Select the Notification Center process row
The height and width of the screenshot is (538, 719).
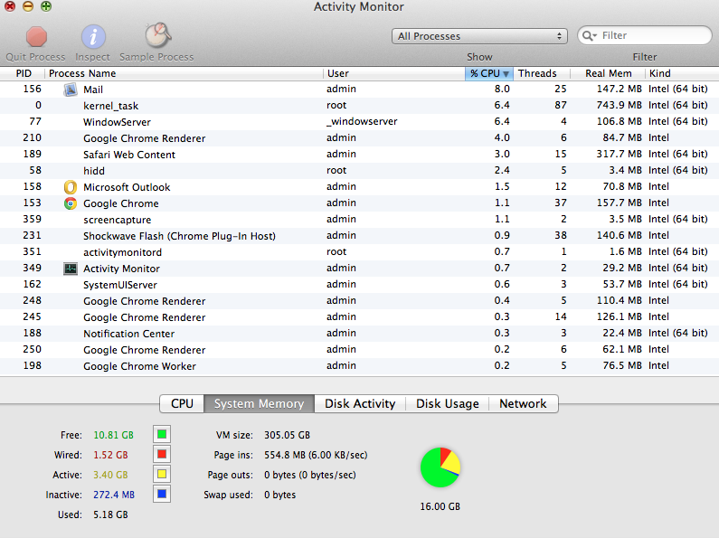tap(360, 333)
